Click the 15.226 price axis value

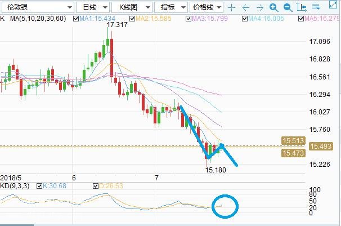pyautogui.click(x=320, y=164)
